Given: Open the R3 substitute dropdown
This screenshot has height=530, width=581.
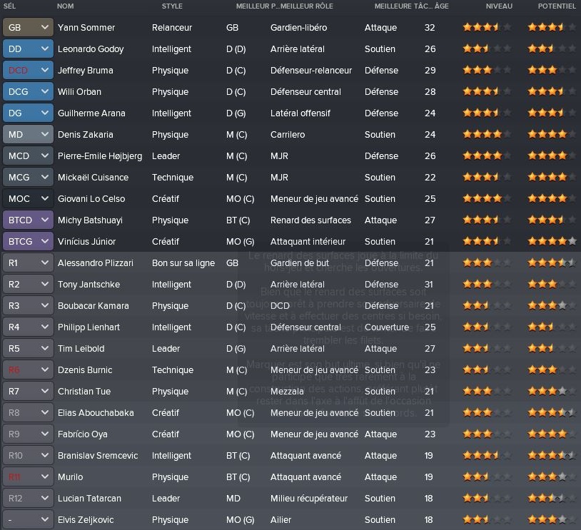Looking at the screenshot, I should point(28,306).
